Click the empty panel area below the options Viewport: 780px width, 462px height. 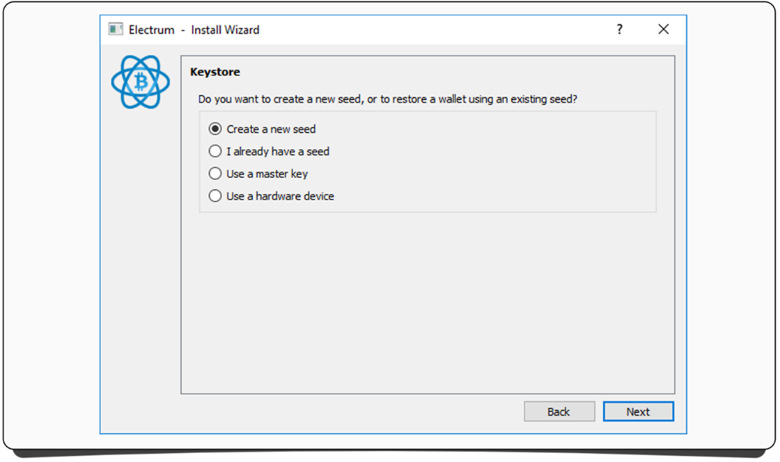[x=427, y=300]
